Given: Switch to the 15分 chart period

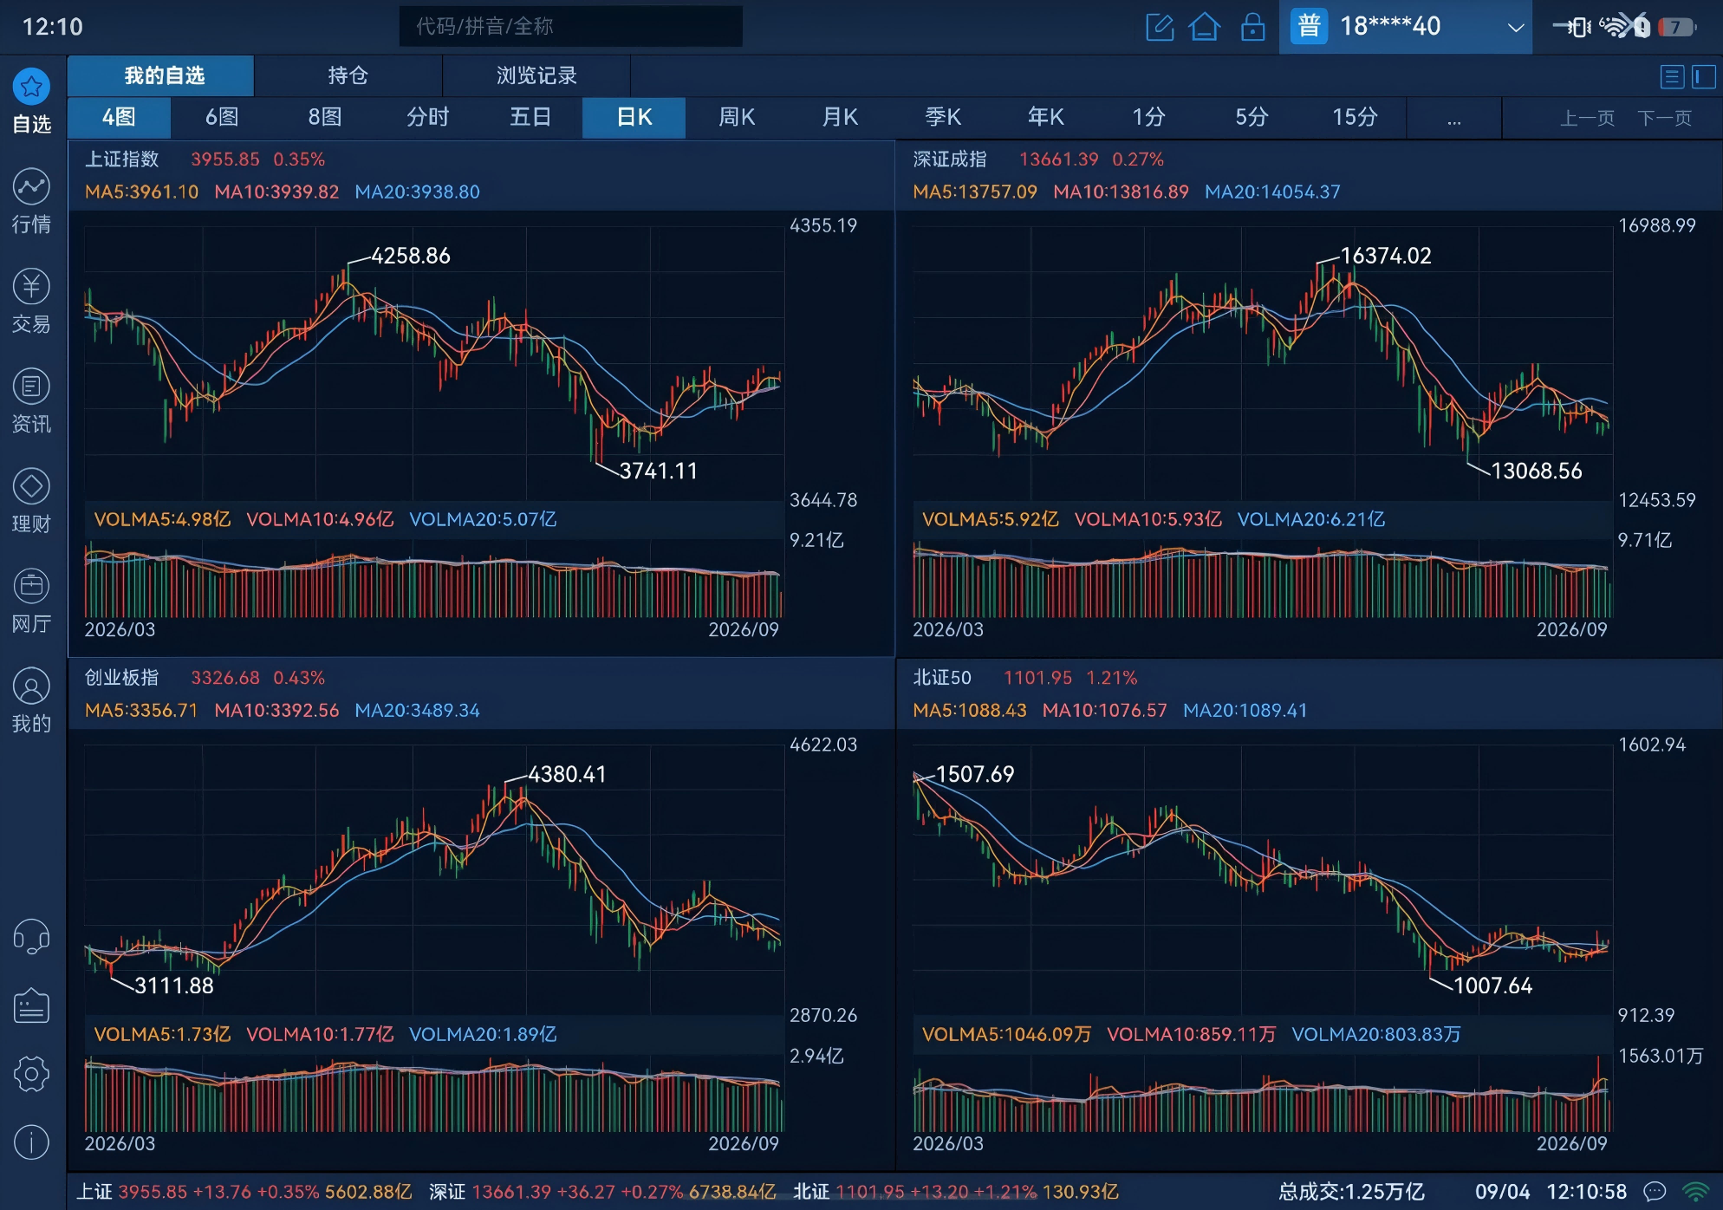Looking at the screenshot, I should click(x=1355, y=118).
